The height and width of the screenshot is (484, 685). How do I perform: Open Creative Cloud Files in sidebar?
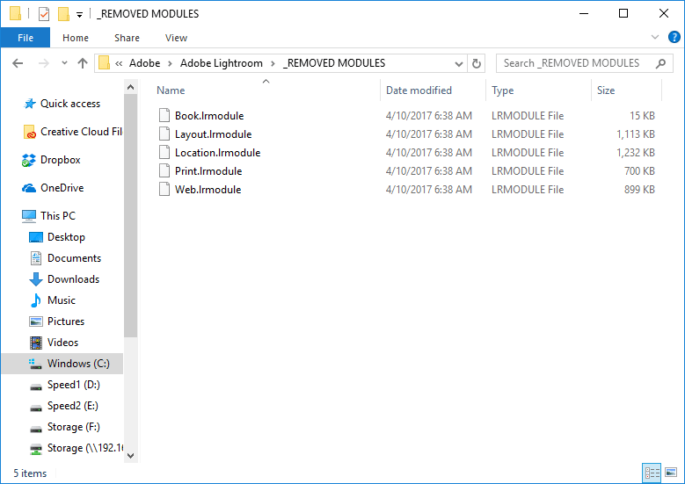coord(72,132)
